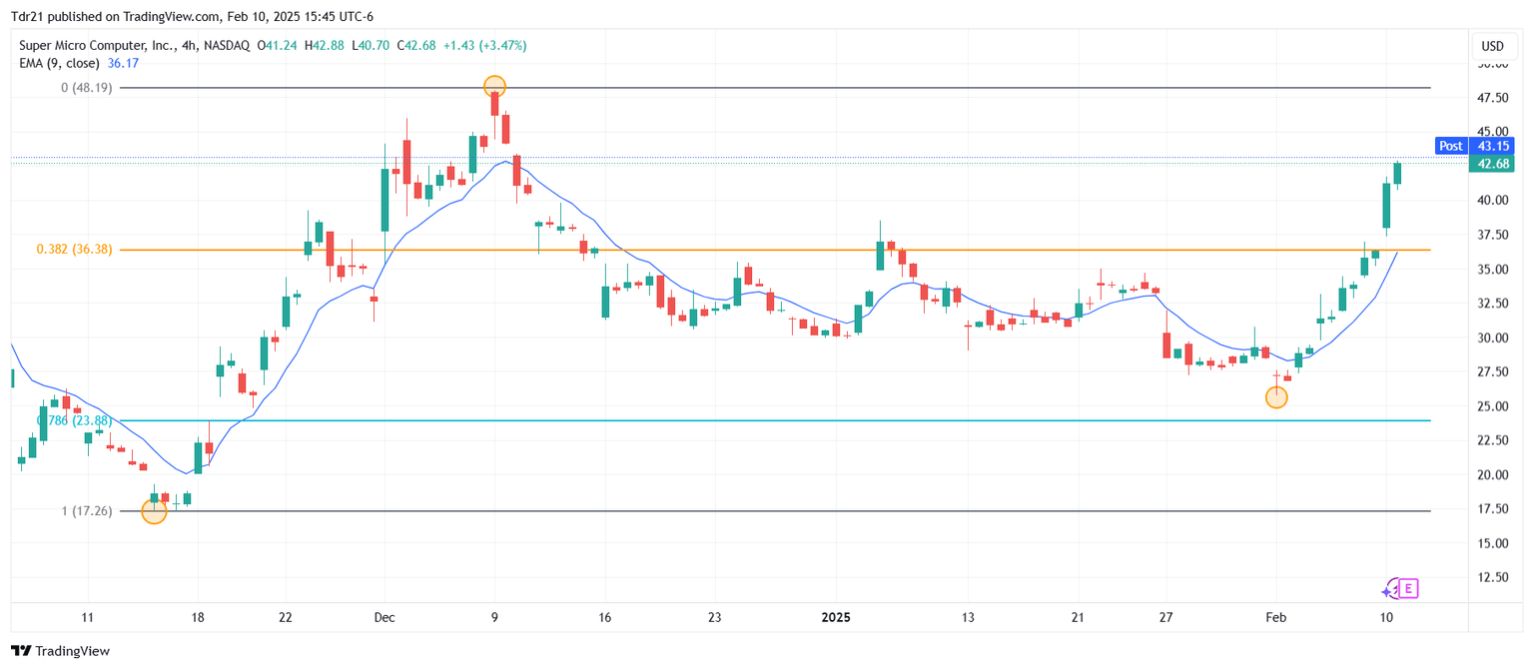
Task: Click the bold '2025' label on the time axis
Action: coord(836,617)
